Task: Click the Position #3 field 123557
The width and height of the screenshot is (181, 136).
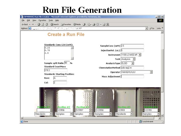Action: click(x=83, y=110)
